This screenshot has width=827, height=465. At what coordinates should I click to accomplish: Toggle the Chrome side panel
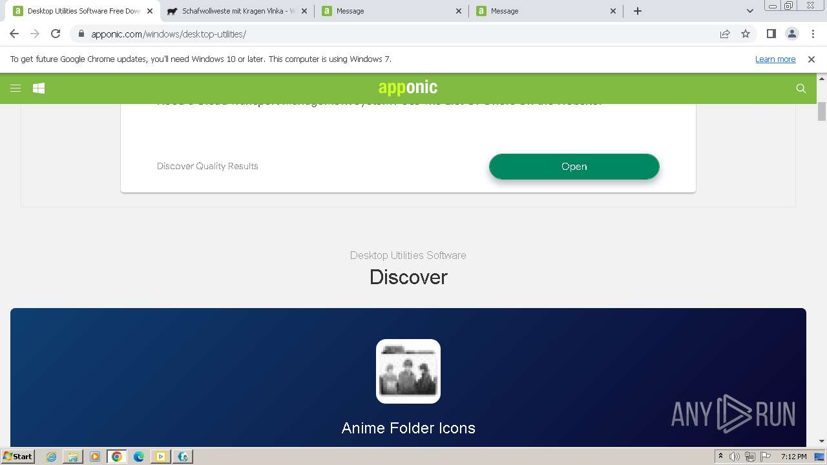tap(771, 34)
